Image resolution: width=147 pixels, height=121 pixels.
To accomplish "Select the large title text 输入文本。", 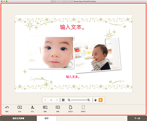I will 72,27.
